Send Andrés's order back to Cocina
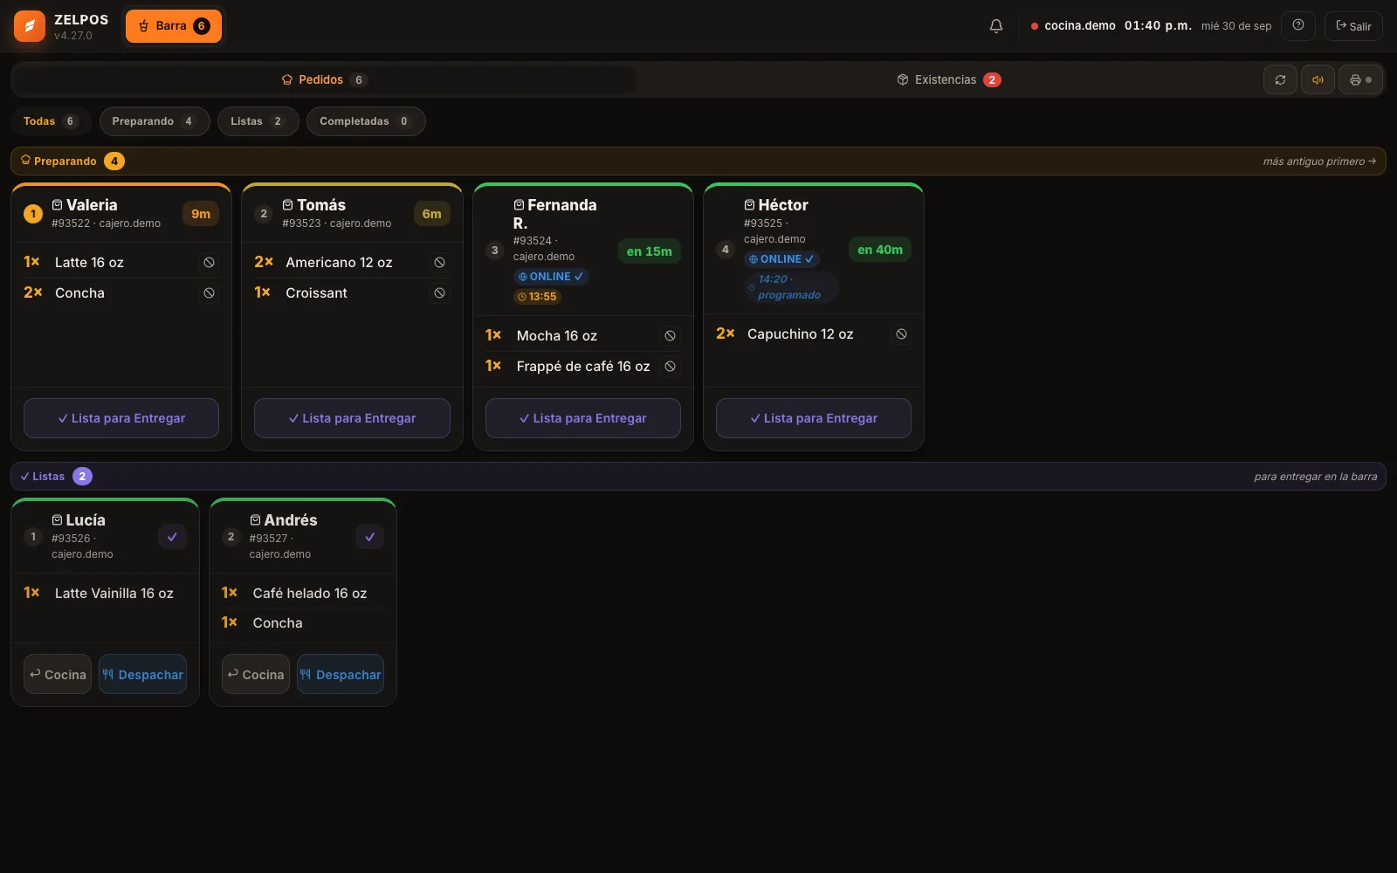 pyautogui.click(x=256, y=674)
